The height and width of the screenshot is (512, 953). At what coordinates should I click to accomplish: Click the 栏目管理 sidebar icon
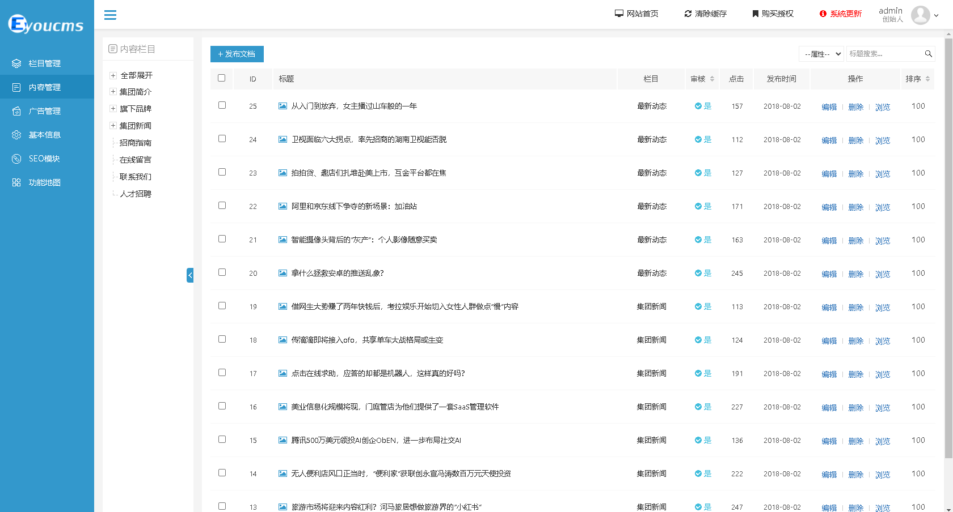[x=16, y=63]
